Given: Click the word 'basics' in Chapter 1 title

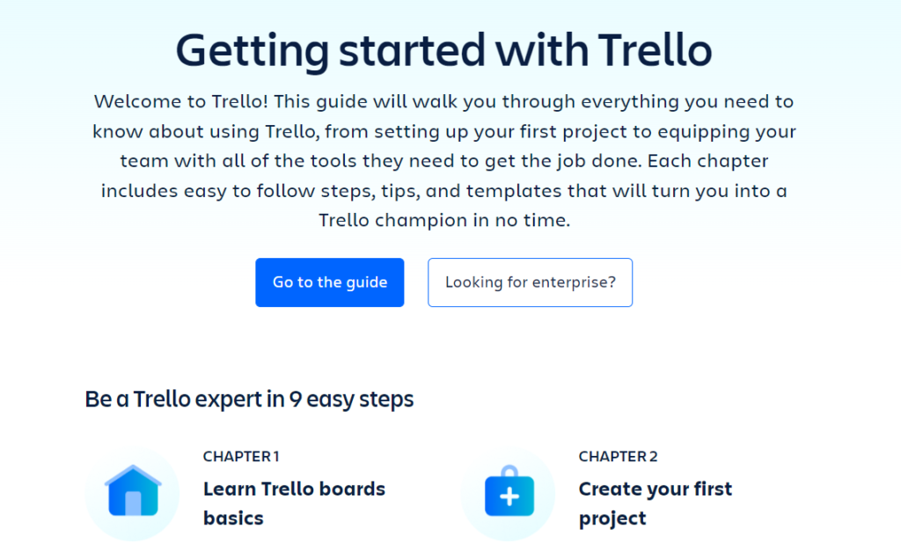Looking at the screenshot, I should pos(233,518).
